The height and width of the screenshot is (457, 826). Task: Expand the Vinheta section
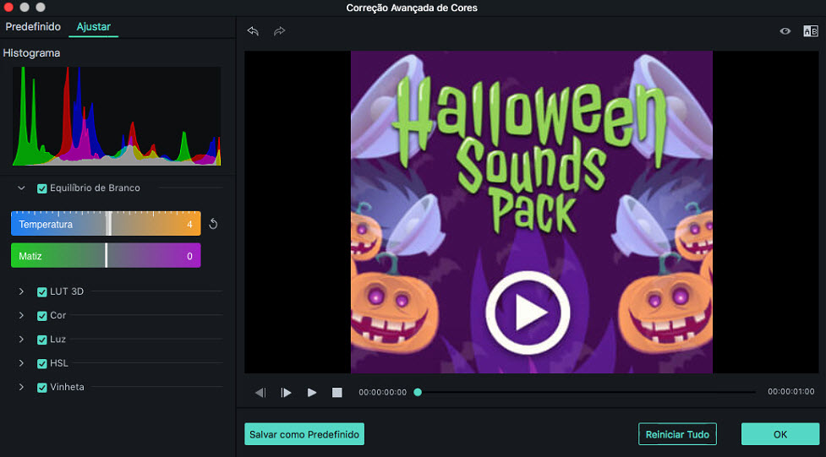point(21,387)
